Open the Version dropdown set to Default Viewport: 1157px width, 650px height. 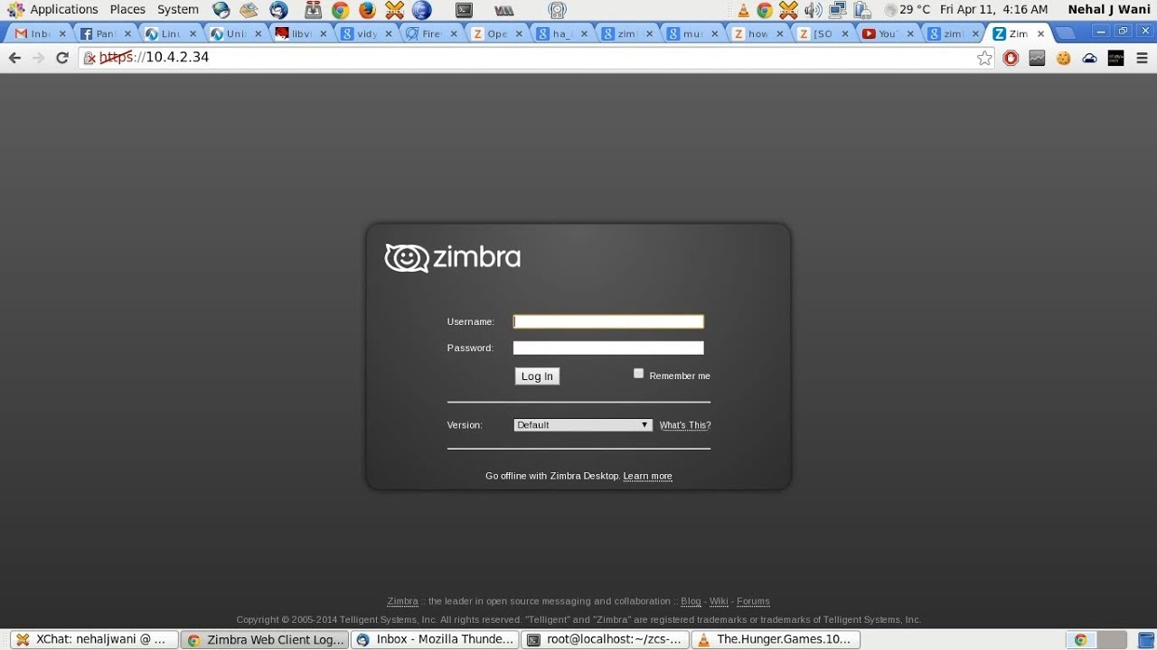point(583,425)
